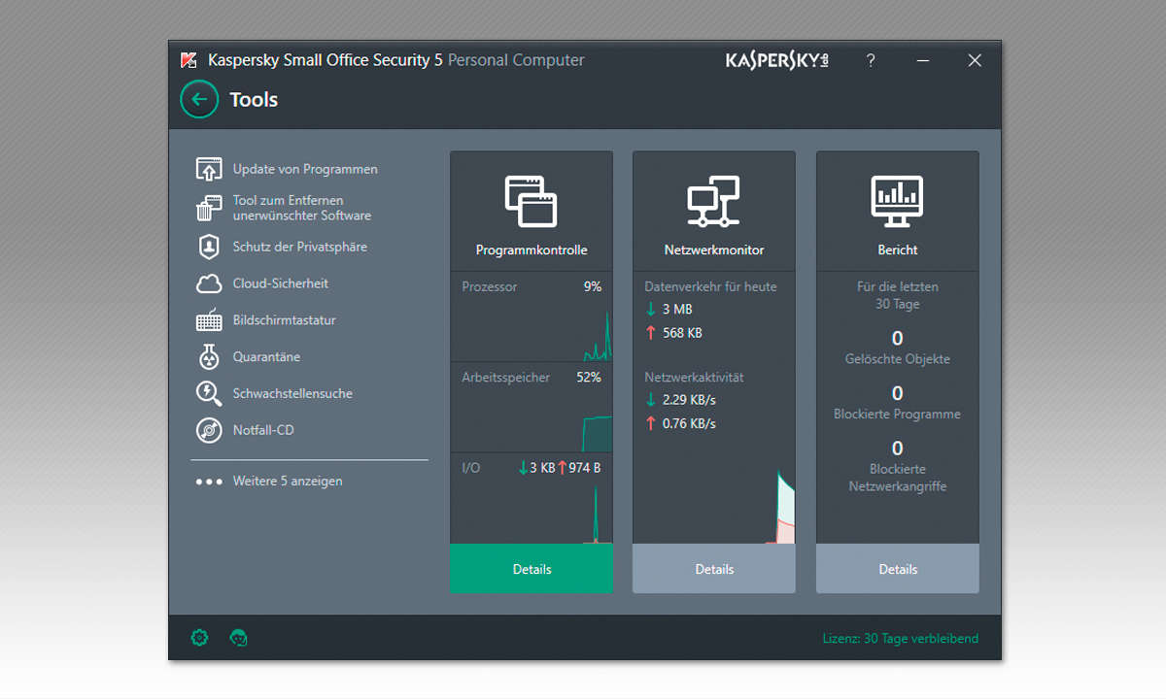Go back using the green arrow button
1166x699 pixels.
(199, 99)
